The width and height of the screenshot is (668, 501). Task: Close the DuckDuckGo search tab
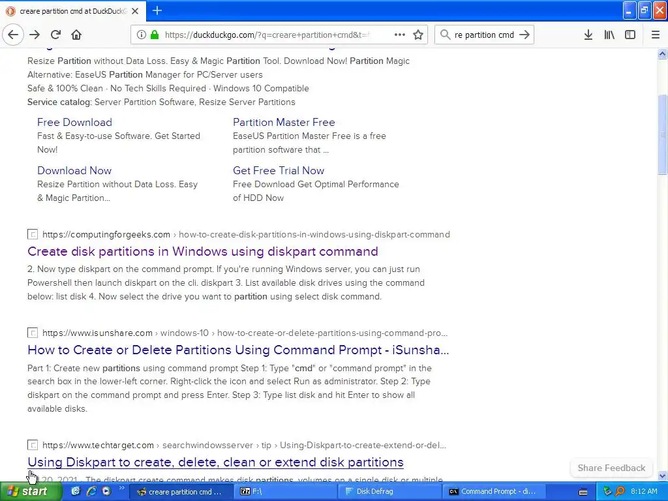135,11
